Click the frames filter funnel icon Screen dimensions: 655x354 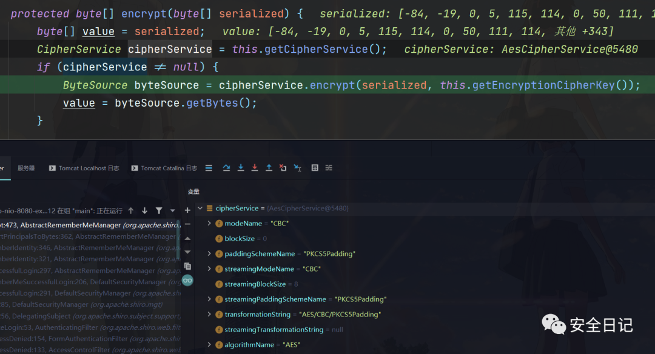point(159,211)
